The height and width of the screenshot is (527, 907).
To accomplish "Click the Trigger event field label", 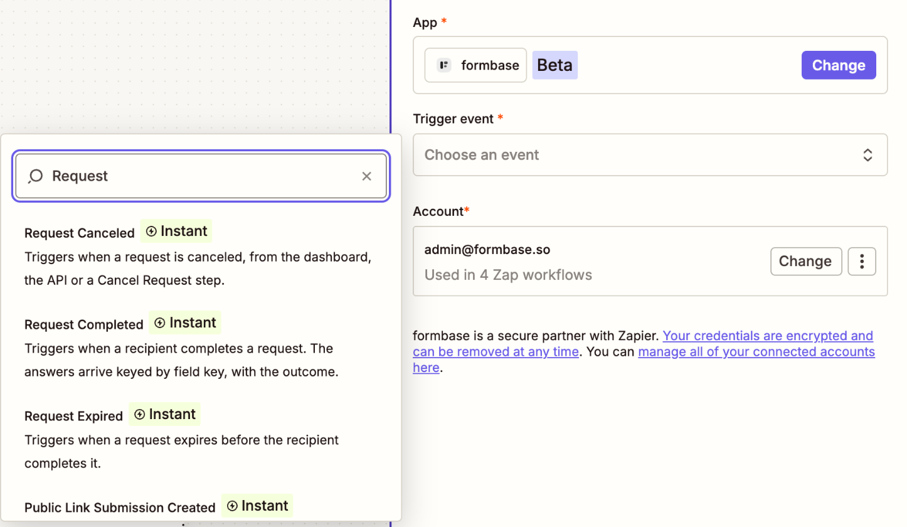I will click(x=458, y=119).
